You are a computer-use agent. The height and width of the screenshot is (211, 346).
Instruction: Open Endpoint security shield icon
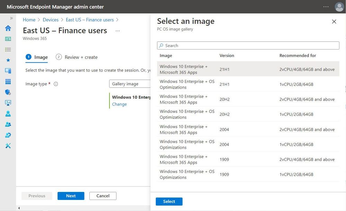click(x=8, y=92)
